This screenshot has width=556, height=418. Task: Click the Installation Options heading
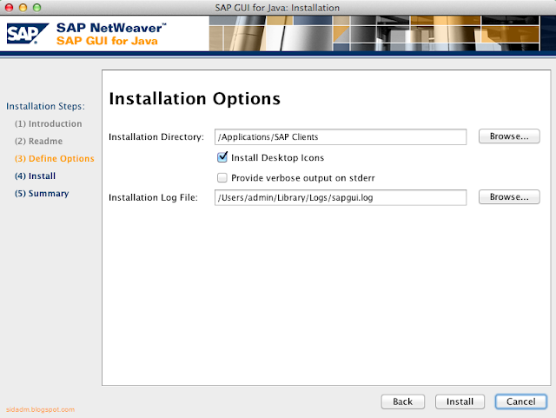point(195,99)
